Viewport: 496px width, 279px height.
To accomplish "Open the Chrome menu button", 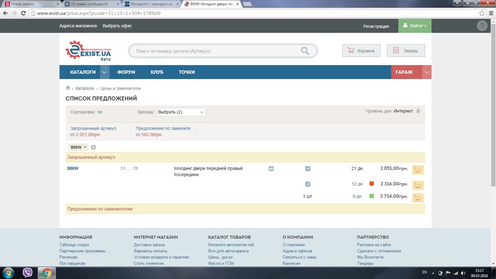I will [x=491, y=13].
